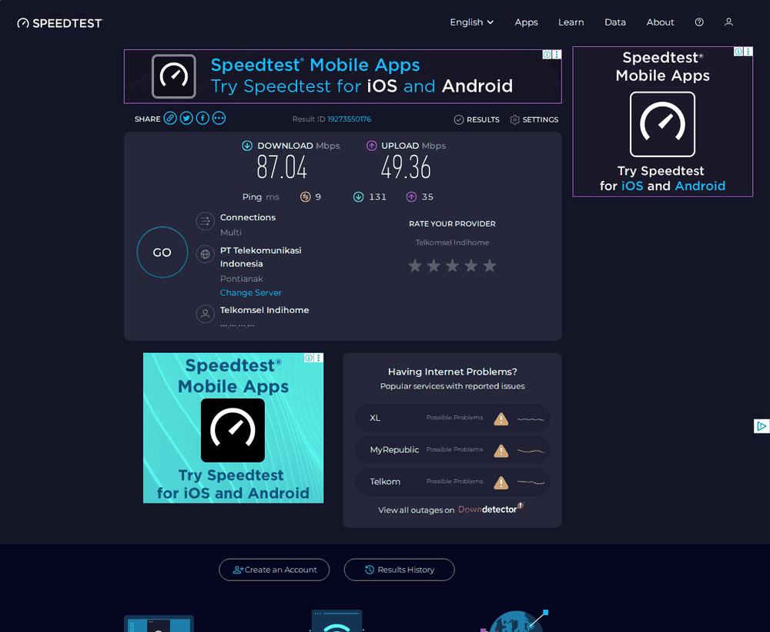Click the upload arrow icon
Viewport: 770px width, 632px height.
[371, 146]
